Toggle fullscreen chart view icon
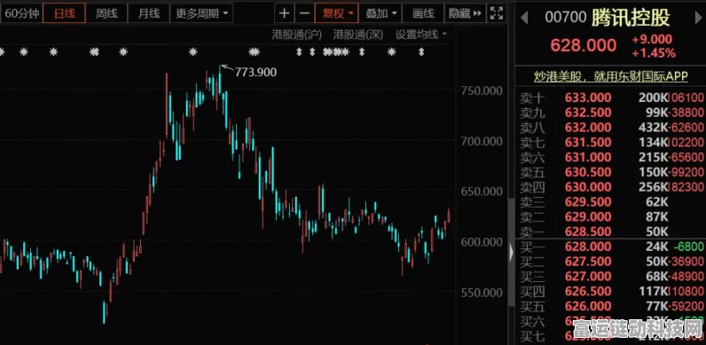This screenshot has height=345, width=706. point(497,13)
